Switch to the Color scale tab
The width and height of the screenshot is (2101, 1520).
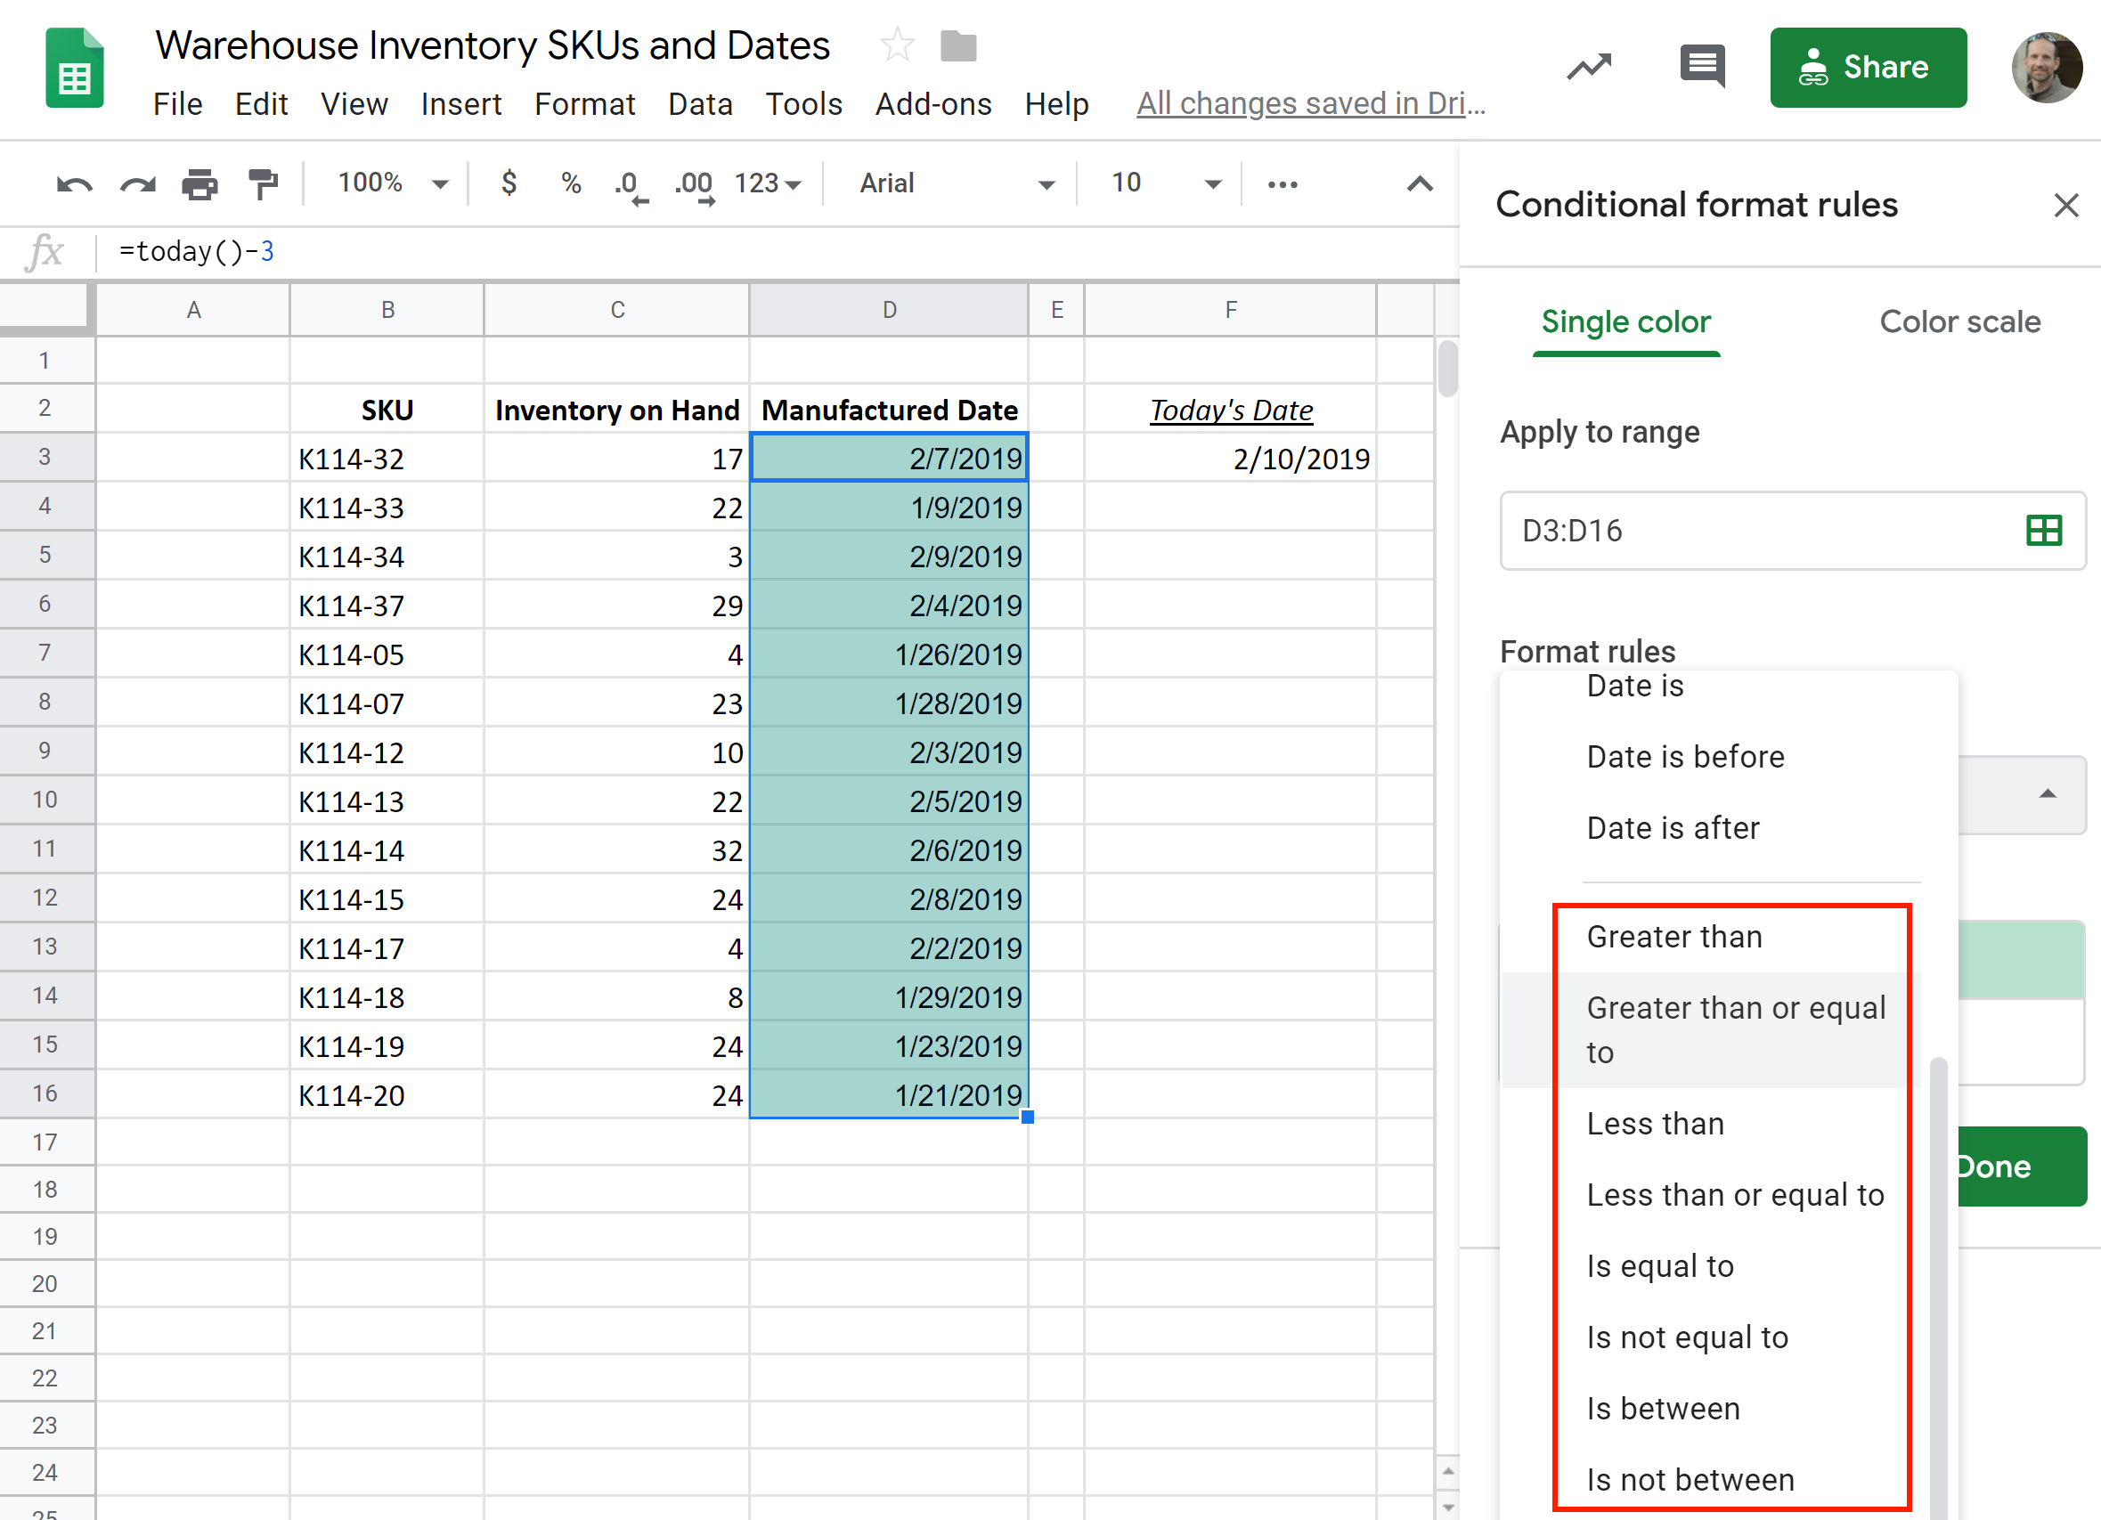click(1959, 322)
